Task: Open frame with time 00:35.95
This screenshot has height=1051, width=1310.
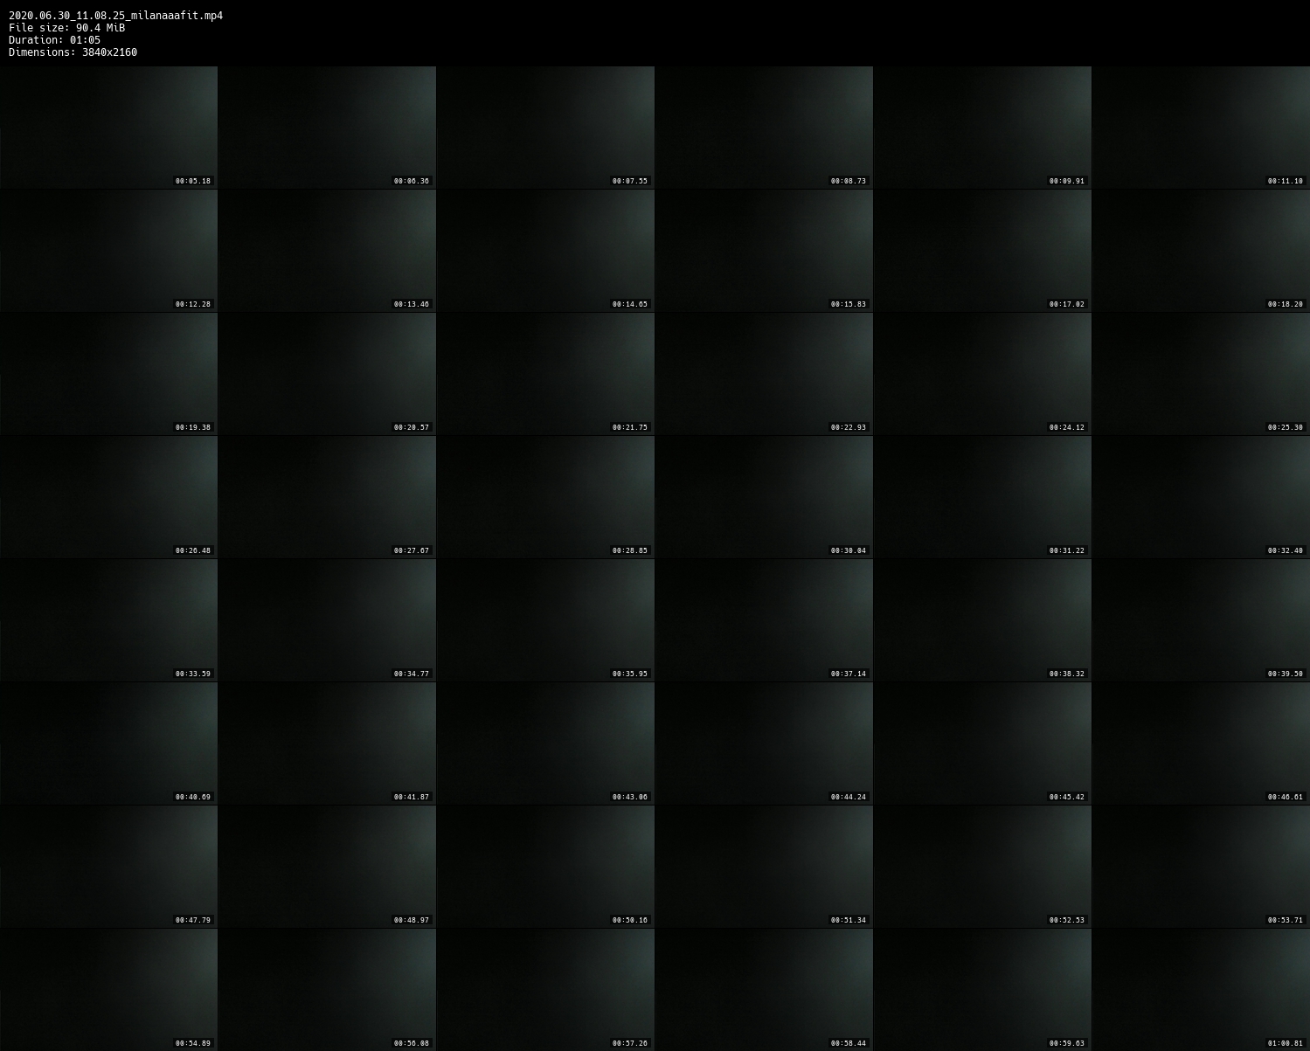Action: pyautogui.click(x=545, y=620)
